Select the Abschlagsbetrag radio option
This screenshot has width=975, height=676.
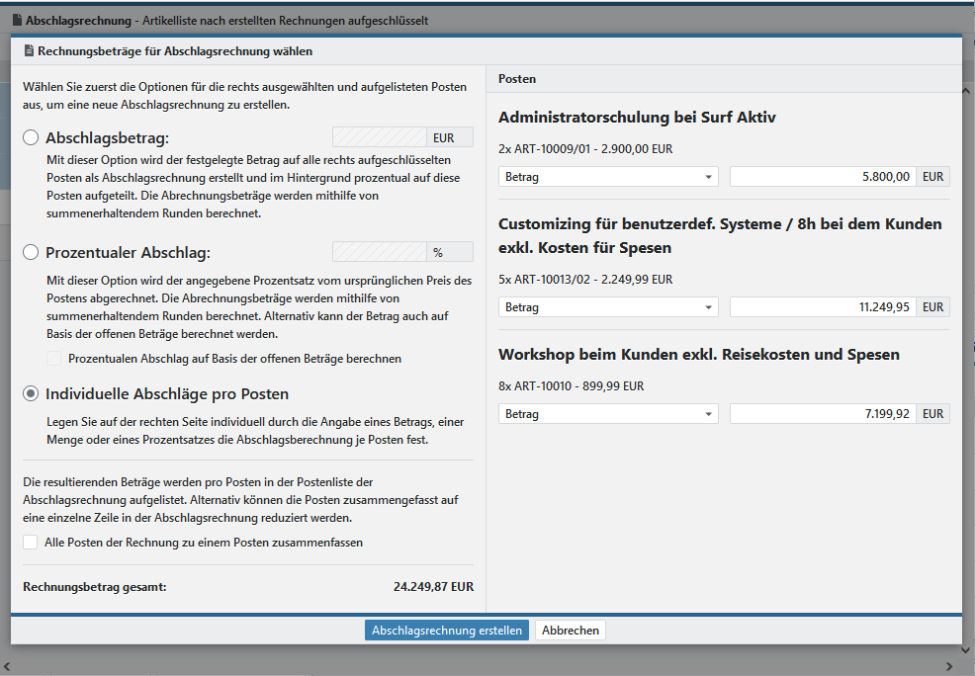(31, 138)
